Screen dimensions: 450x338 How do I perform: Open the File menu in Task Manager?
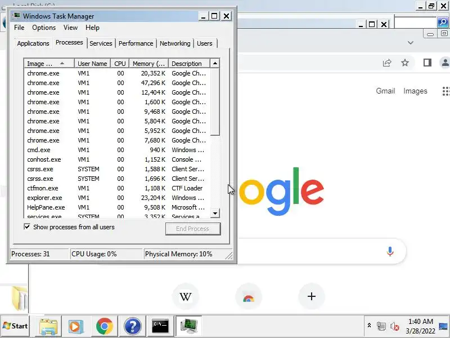[x=19, y=28]
